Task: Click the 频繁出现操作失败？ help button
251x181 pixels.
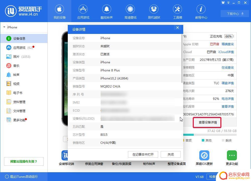Action: (x=24, y=161)
